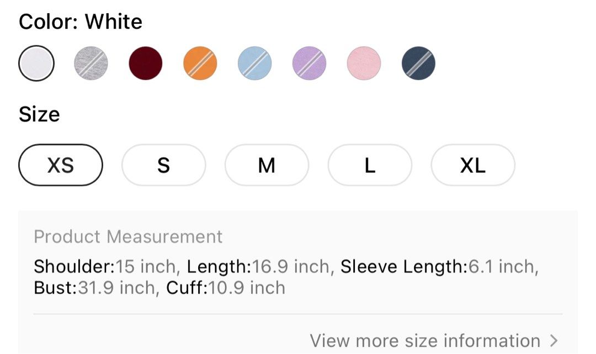The height and width of the screenshot is (354, 596).
Task: Pick size M option
Action: (267, 165)
